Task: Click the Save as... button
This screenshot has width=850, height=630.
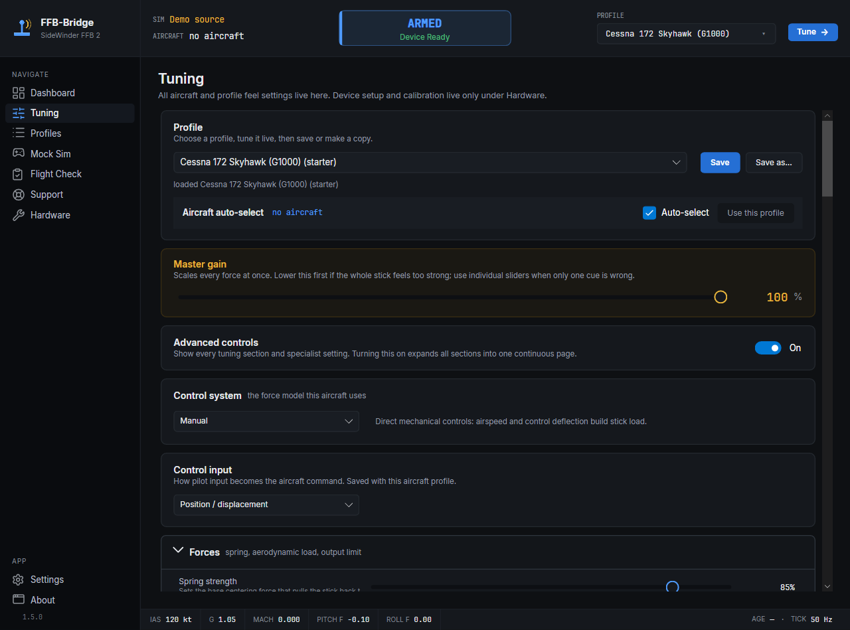Action: [x=774, y=162]
